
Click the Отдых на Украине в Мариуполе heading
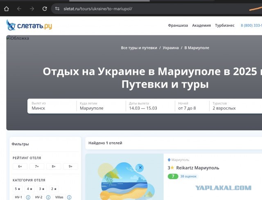(x=152, y=77)
